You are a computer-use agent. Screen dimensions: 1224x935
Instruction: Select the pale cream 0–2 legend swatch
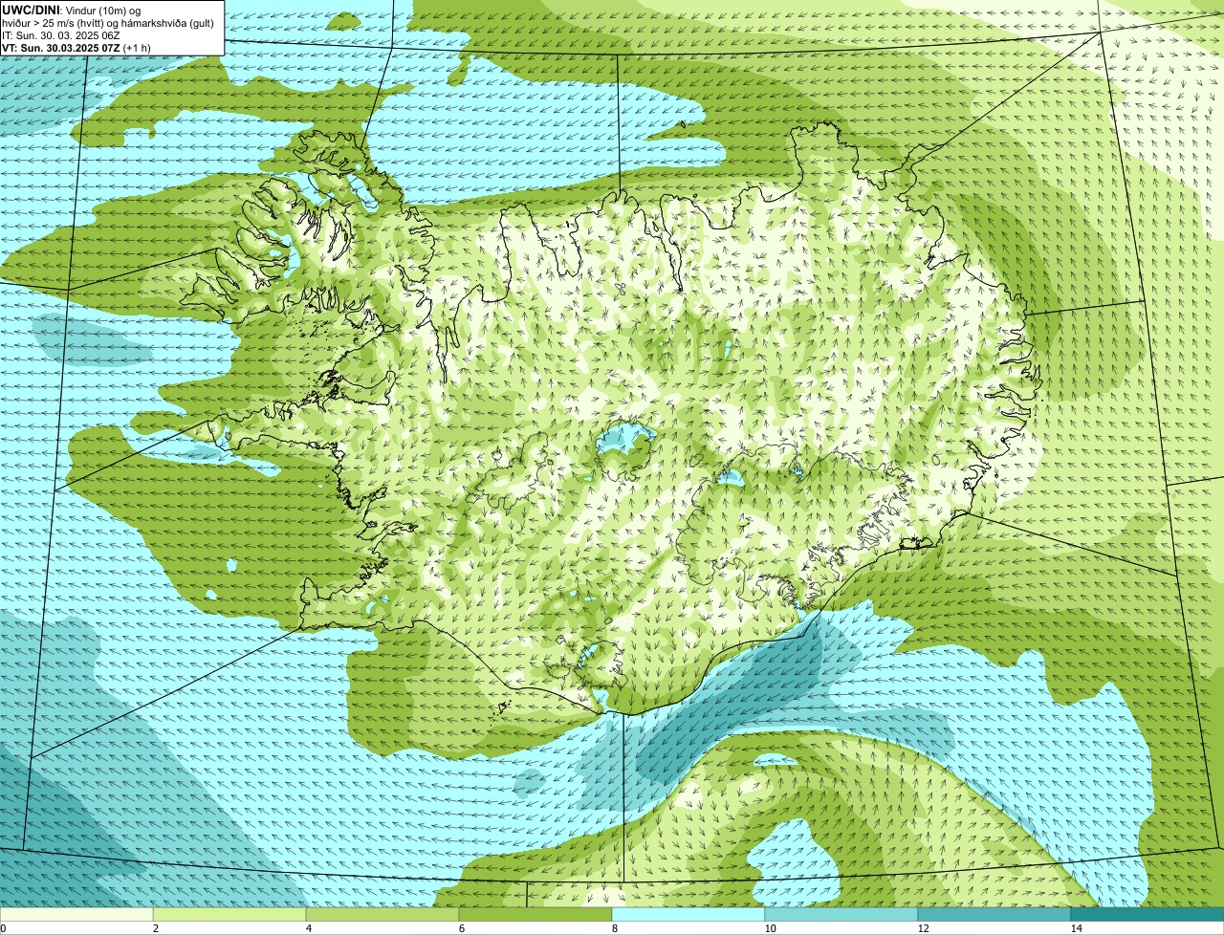tap(76, 914)
